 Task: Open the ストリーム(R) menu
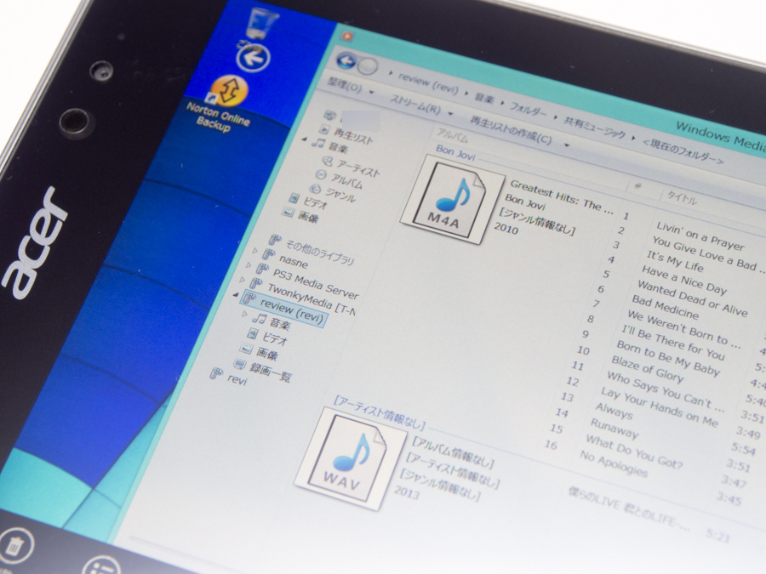(x=415, y=105)
